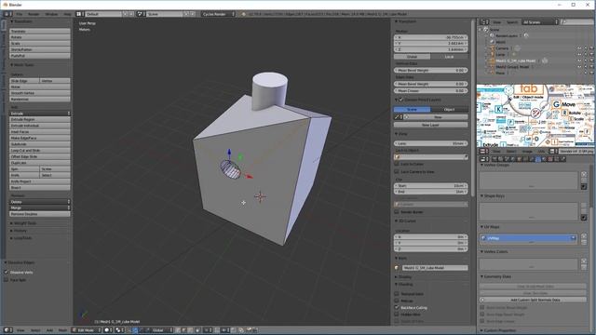Toggle Camera visibility eye in outliner

(579, 48)
